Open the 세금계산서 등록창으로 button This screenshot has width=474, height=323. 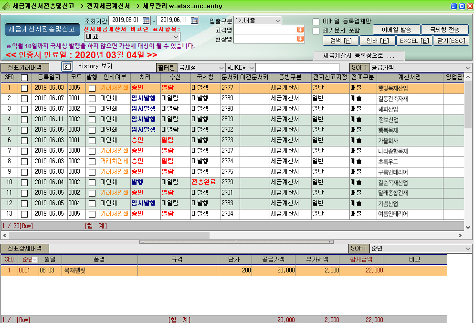coord(359,56)
